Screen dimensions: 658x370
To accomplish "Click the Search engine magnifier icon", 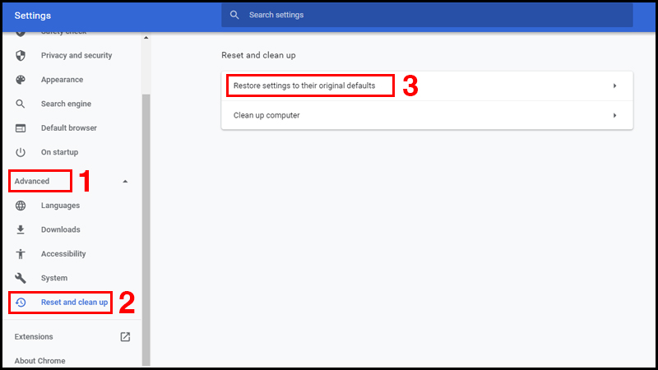I will coord(21,104).
